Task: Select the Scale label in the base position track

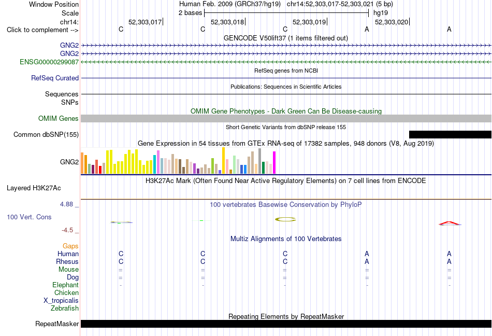Action: (x=70, y=13)
